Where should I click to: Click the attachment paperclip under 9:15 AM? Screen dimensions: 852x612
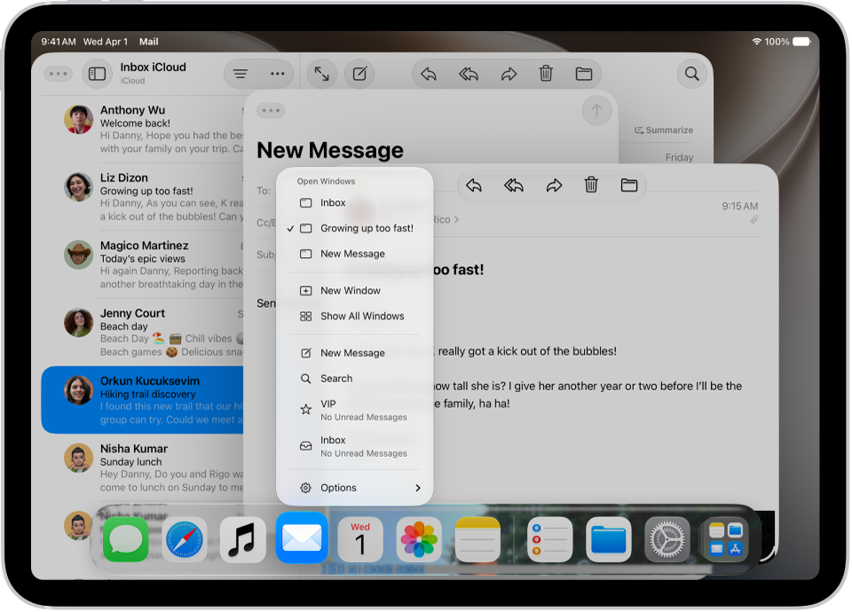coord(753,220)
